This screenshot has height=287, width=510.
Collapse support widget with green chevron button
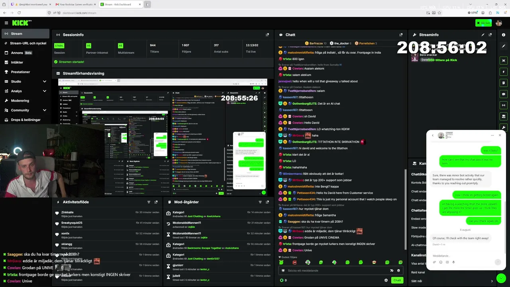501,278
